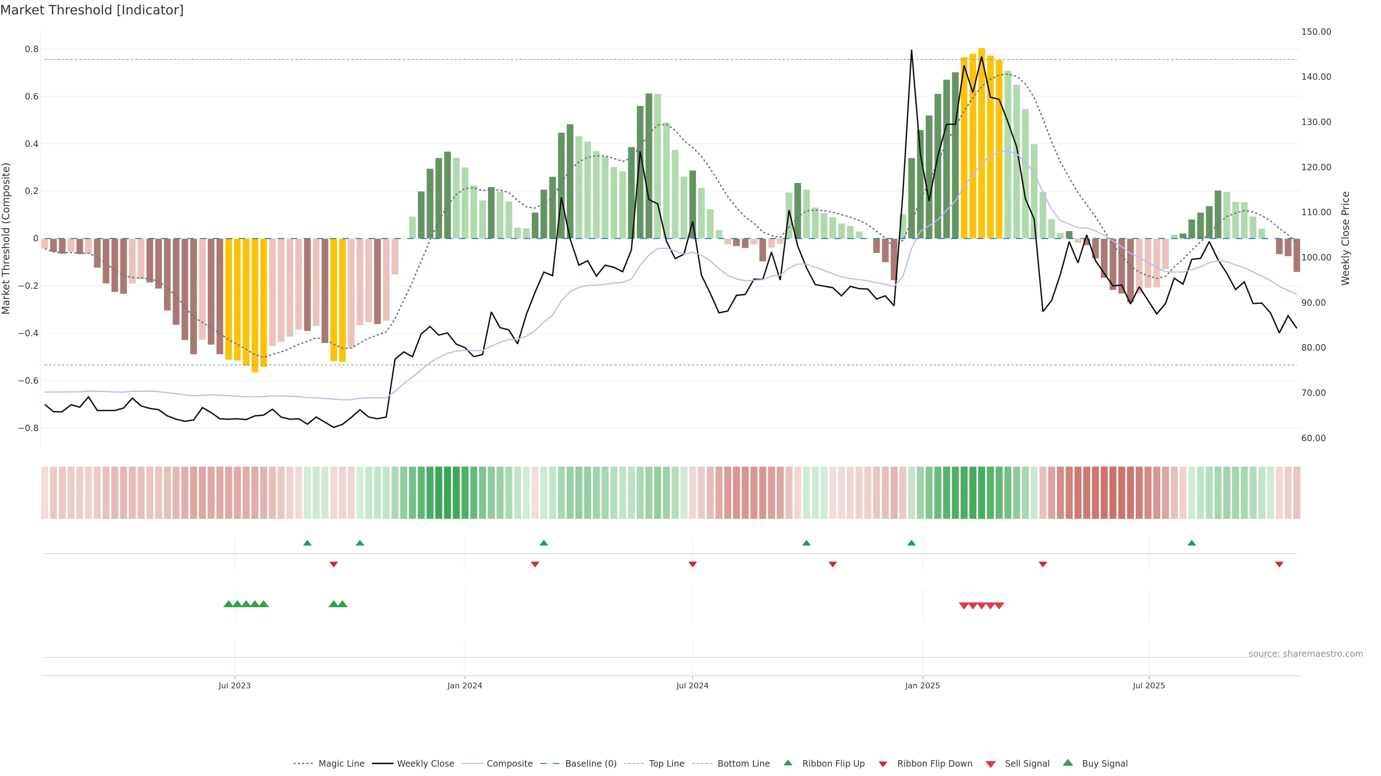Screen dimensions: 1381x776
Task: Click the Ribbon Flip Down legend triangle
Action: 883,764
